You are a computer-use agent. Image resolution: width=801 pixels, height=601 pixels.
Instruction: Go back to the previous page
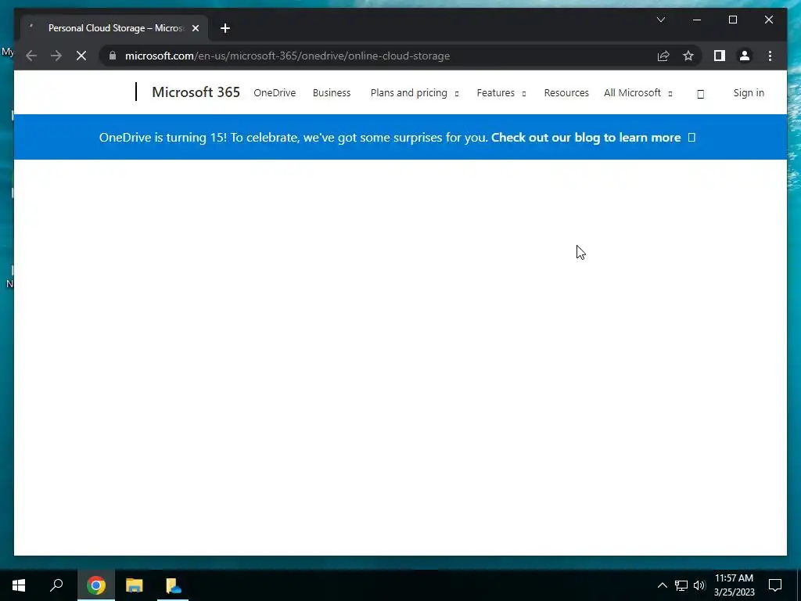(31, 56)
